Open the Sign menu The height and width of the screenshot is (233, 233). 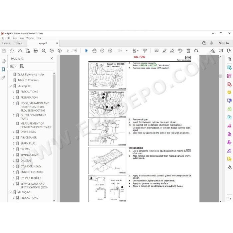pyautogui.click(x=22, y=38)
